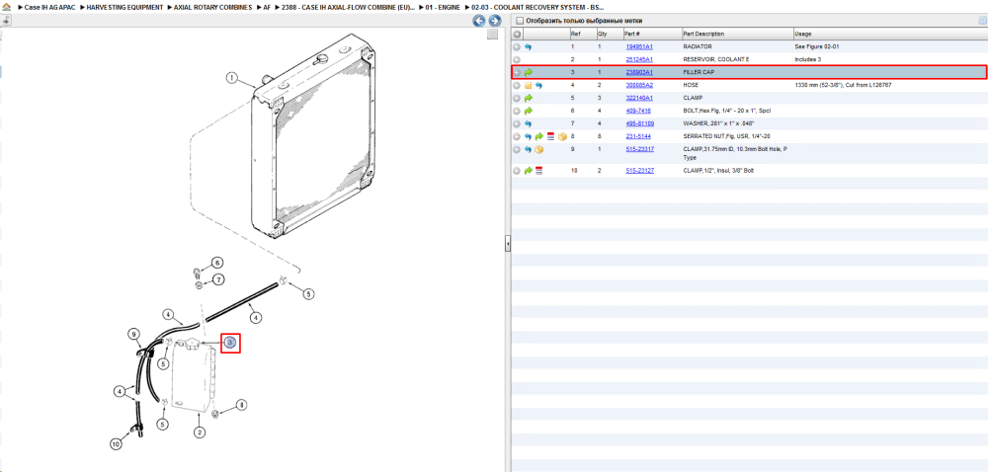Open part number 194951A1 link

click(639, 46)
